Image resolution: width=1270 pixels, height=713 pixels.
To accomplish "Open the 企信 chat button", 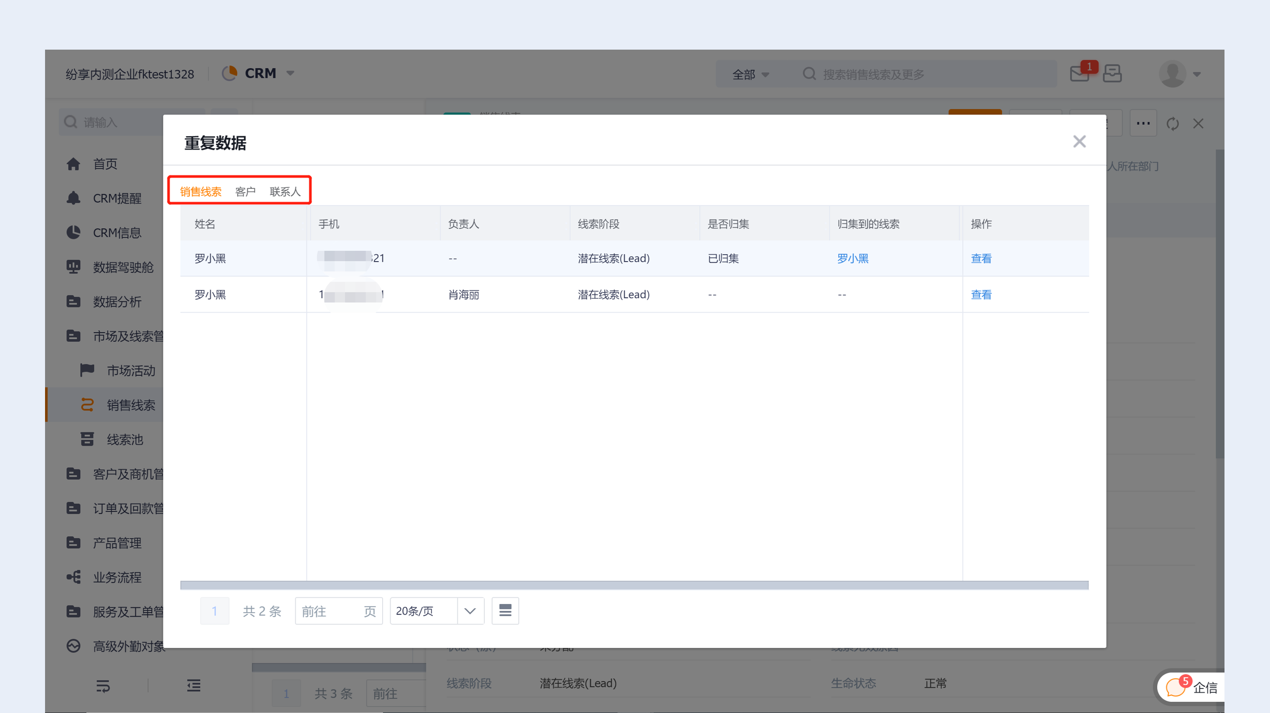I will 1191,687.
